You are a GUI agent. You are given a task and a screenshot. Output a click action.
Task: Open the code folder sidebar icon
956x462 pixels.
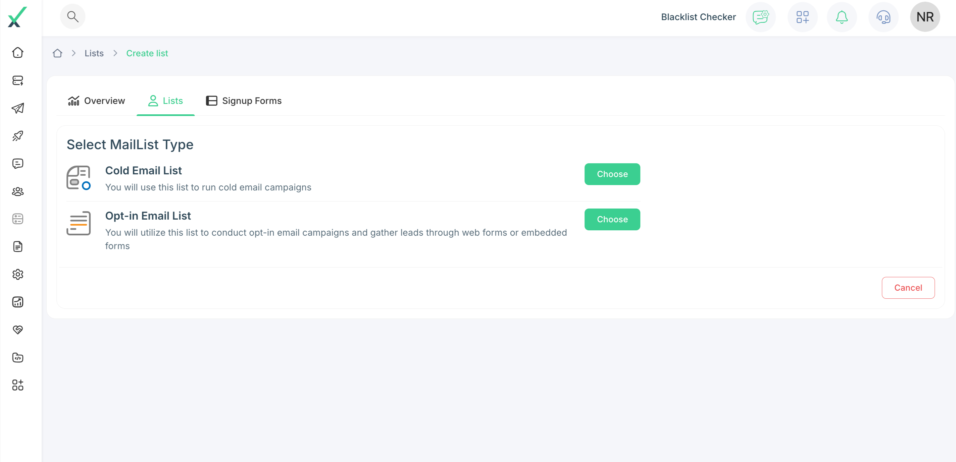pos(17,357)
